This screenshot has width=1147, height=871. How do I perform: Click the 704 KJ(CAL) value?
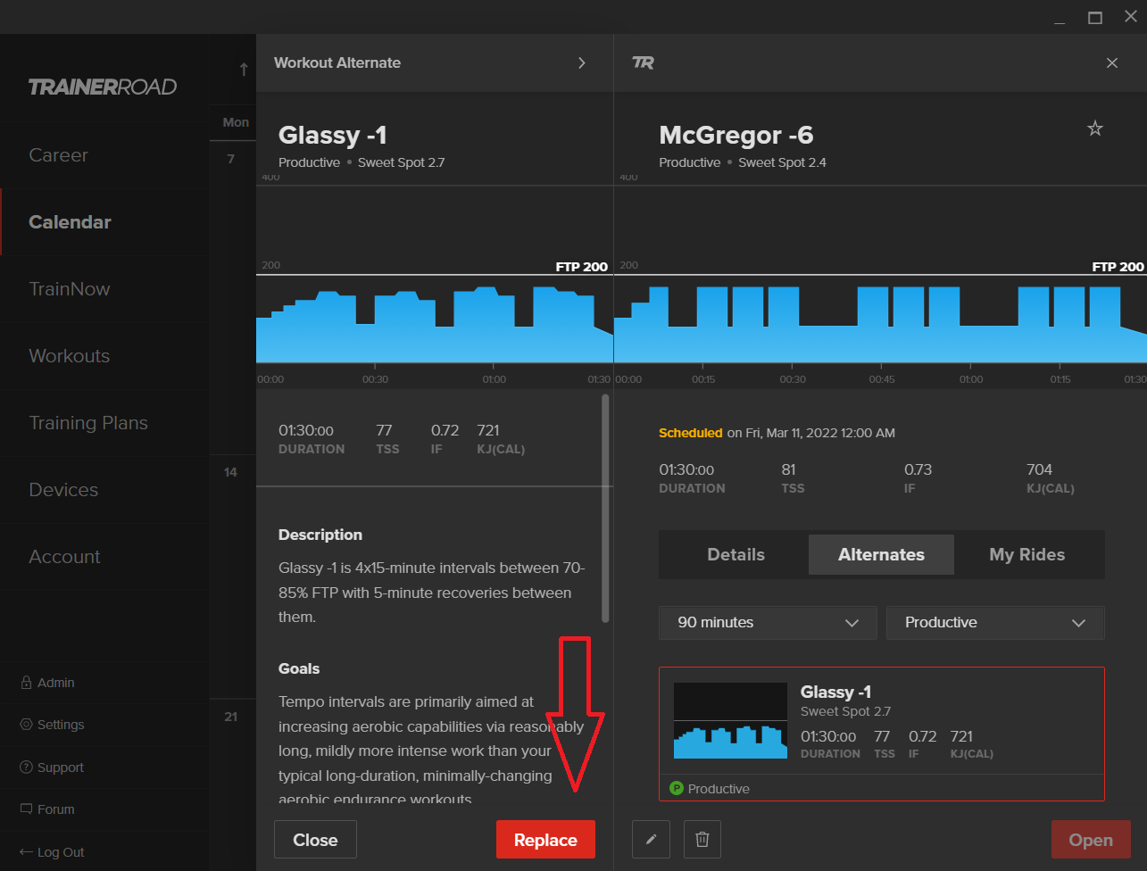pos(1040,469)
